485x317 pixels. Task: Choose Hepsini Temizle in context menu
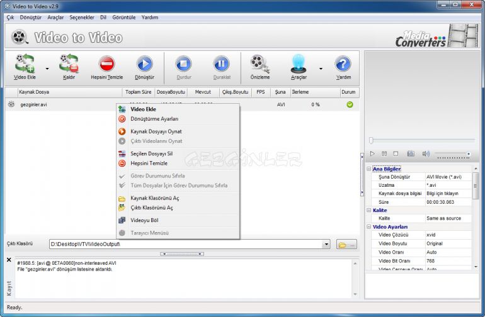coord(178,163)
